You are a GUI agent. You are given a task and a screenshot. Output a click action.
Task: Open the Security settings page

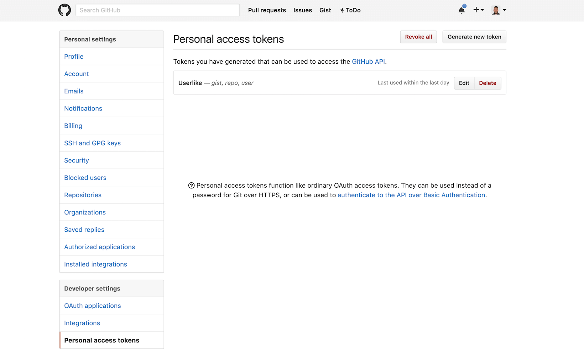[x=76, y=160]
